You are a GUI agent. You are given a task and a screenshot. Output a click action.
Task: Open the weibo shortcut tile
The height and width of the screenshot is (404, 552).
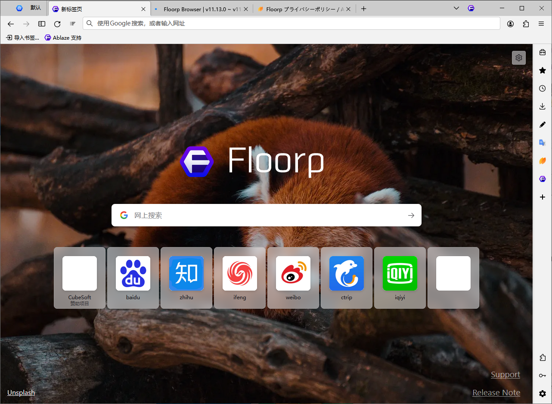point(293,278)
